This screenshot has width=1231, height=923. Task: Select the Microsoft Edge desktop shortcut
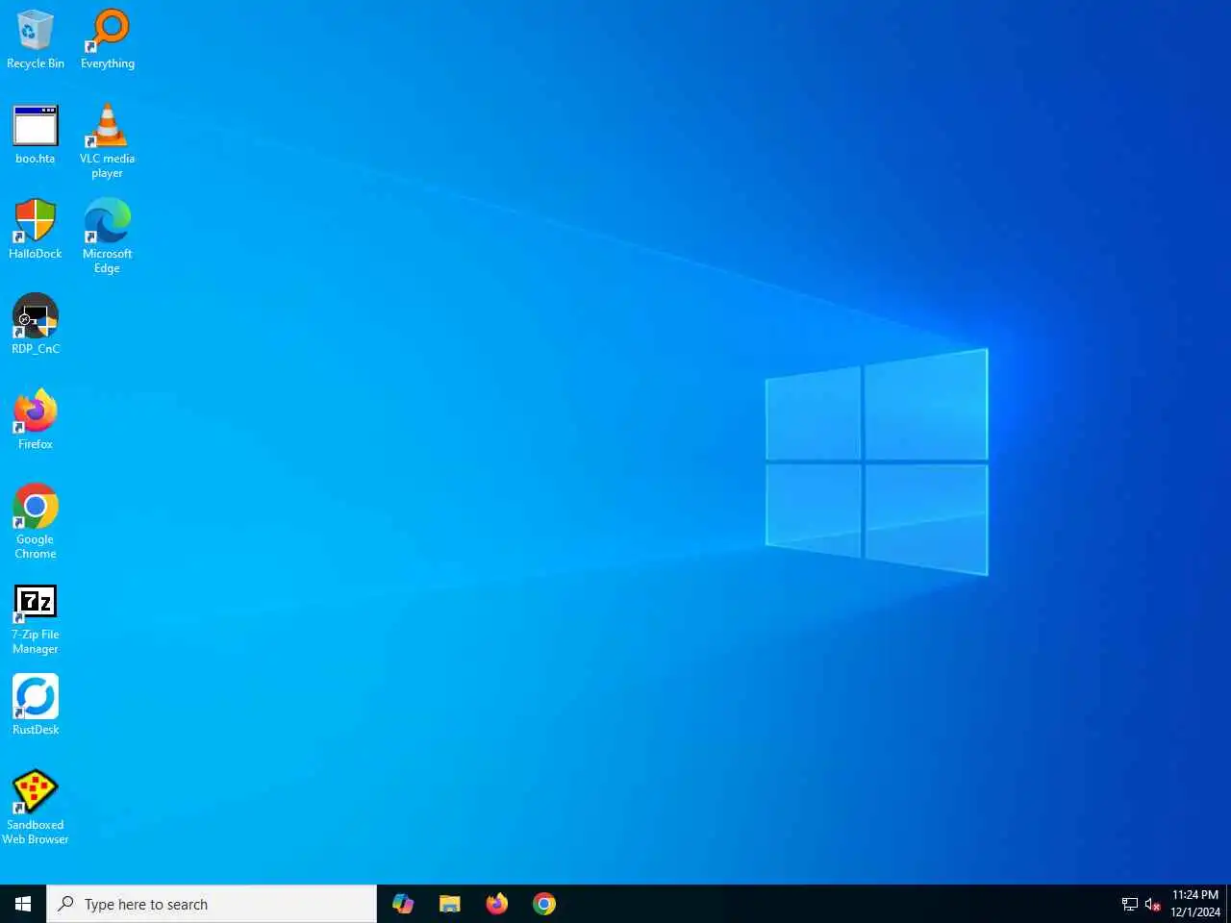tap(108, 237)
